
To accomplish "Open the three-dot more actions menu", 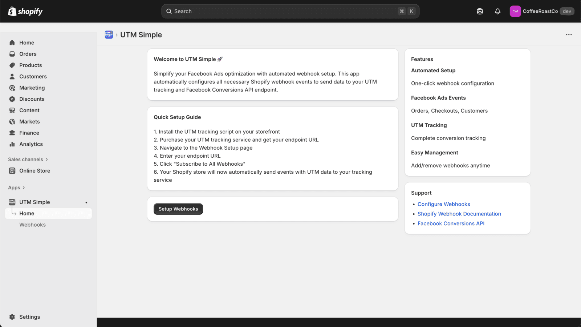I will pyautogui.click(x=569, y=35).
